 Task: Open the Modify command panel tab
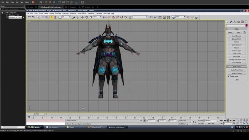point(231,22)
